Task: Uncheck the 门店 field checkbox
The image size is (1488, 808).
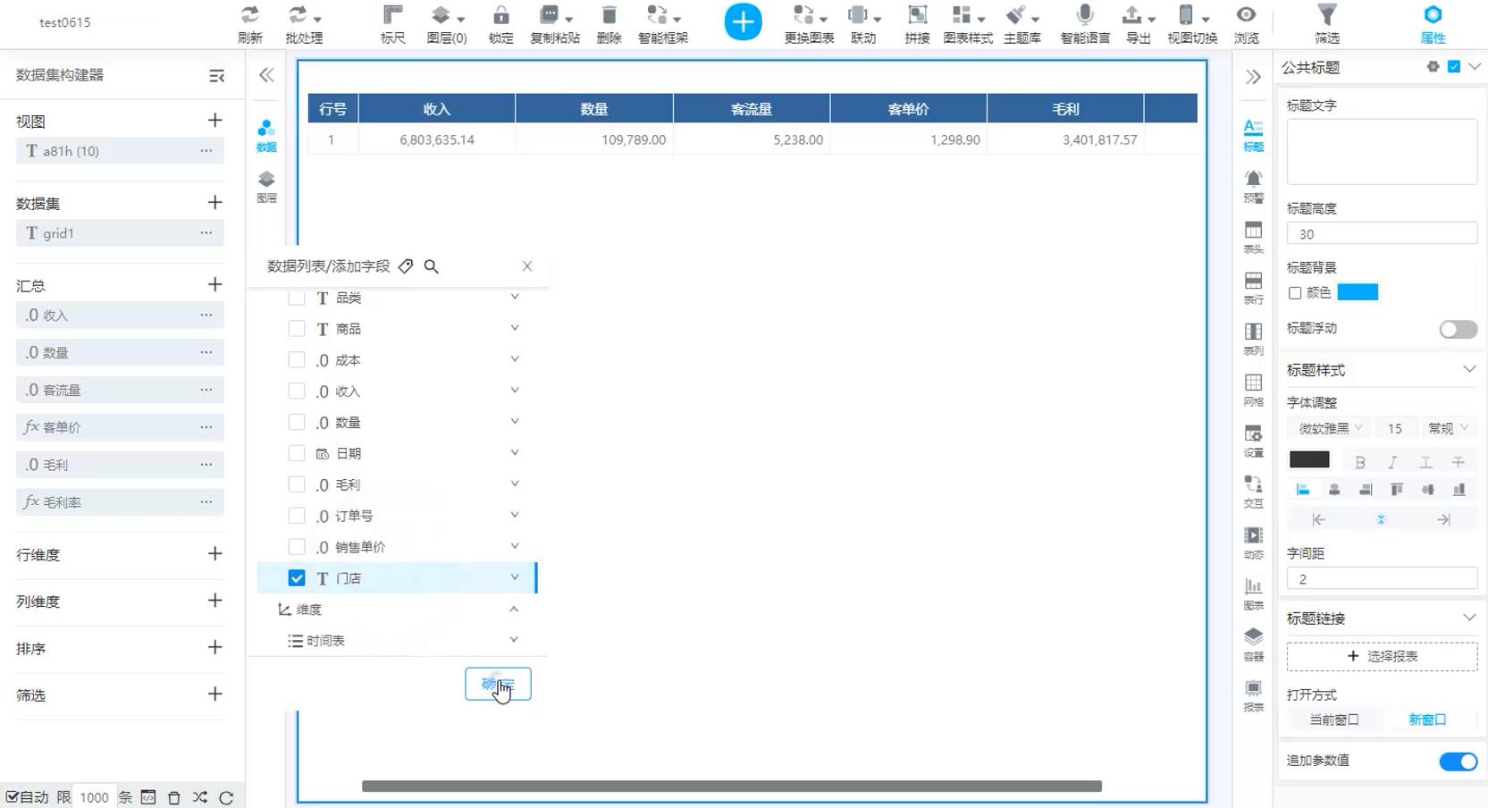Action: [x=297, y=578]
